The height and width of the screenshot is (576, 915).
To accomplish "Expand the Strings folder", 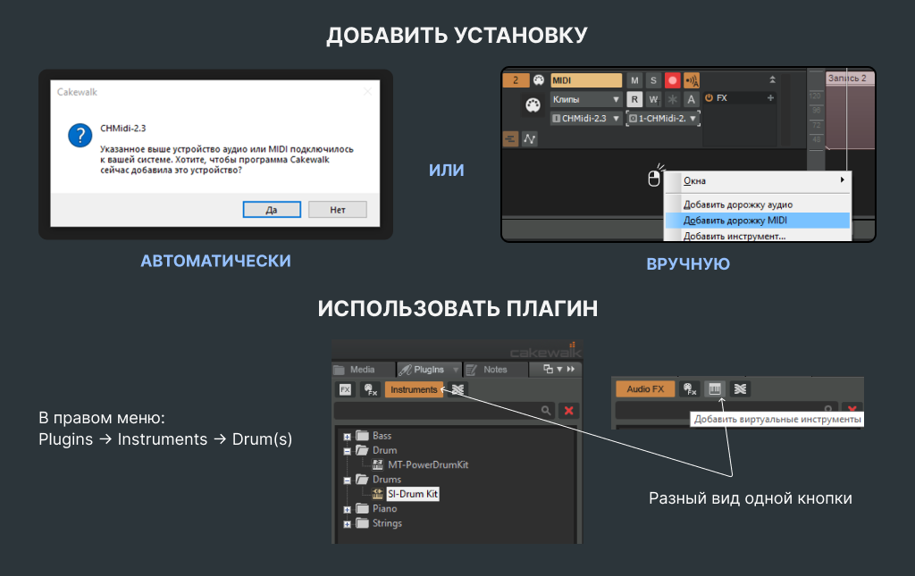I will pyautogui.click(x=348, y=524).
